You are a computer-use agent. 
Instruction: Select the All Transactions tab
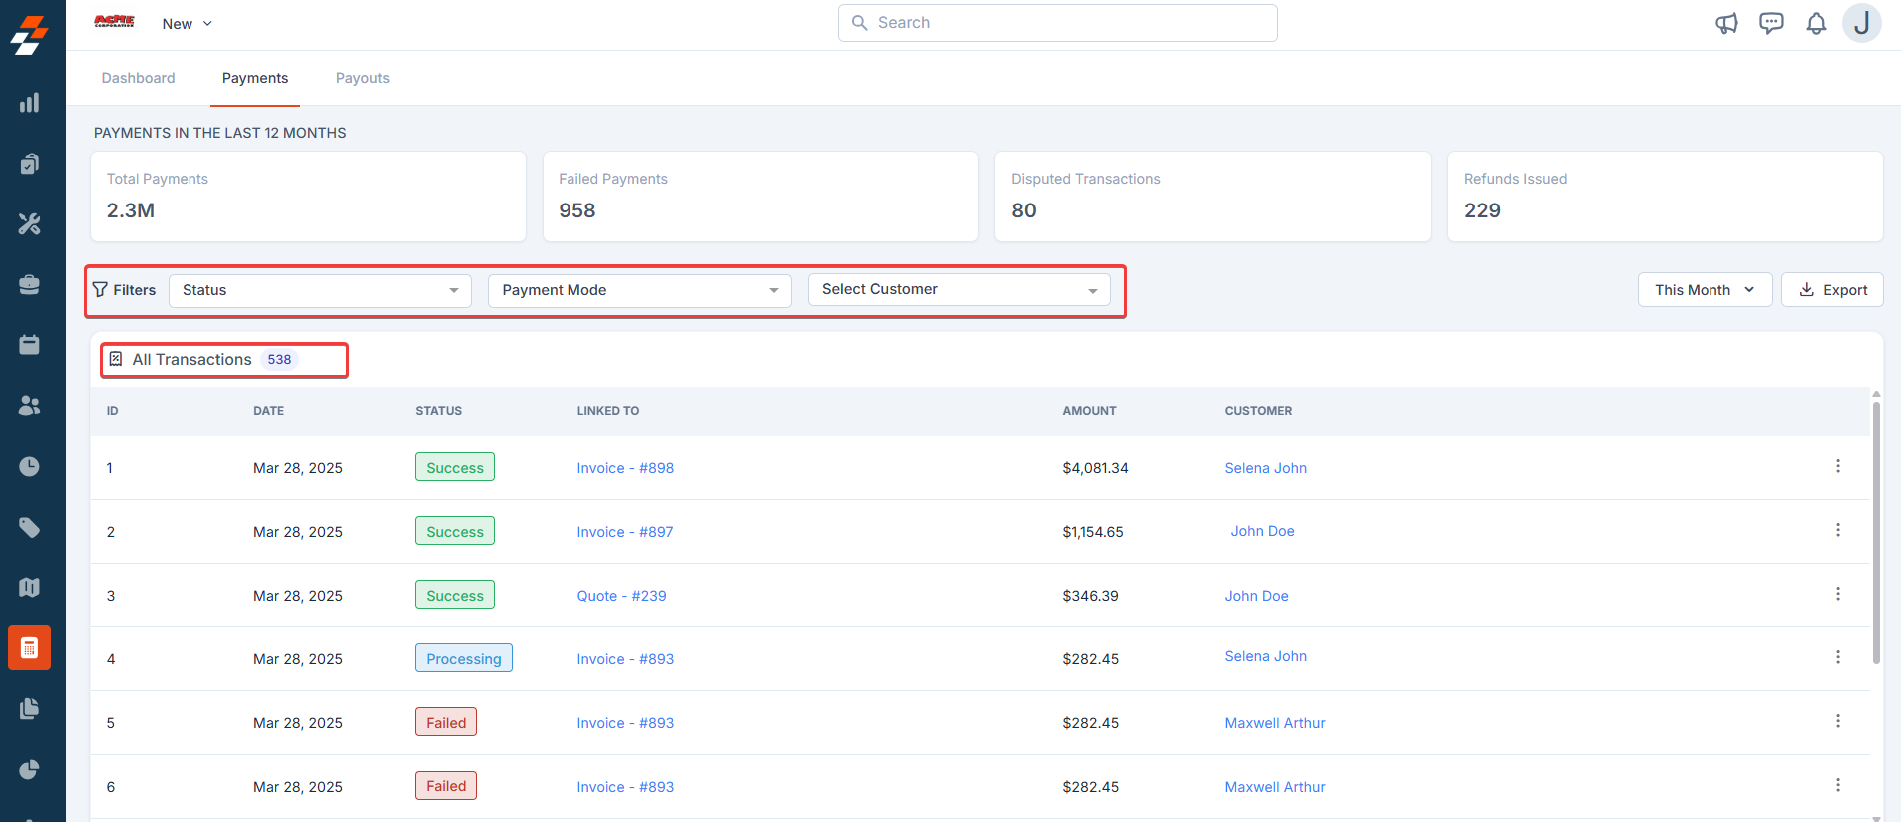pos(204,360)
